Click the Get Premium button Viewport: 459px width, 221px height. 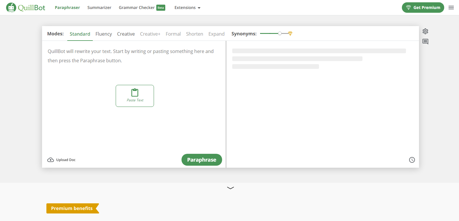(423, 8)
